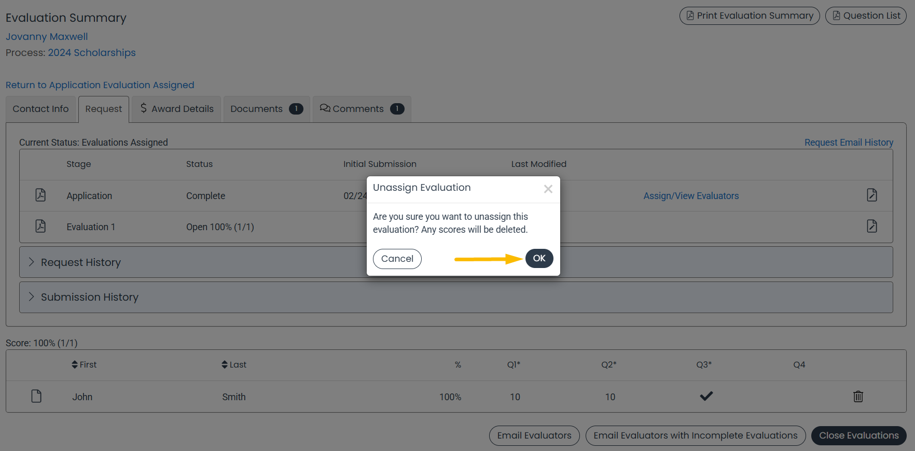This screenshot has height=451, width=915.
Task: Close the Unassign Evaluation dialog with X
Action: pos(548,189)
